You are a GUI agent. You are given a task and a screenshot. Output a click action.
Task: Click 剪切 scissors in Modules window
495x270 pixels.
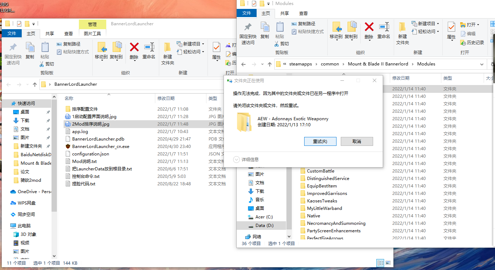282,43
